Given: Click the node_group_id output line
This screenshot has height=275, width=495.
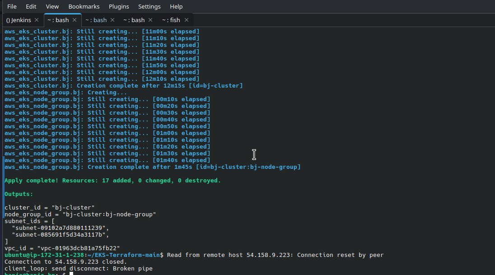Looking at the screenshot, I should tap(80, 214).
